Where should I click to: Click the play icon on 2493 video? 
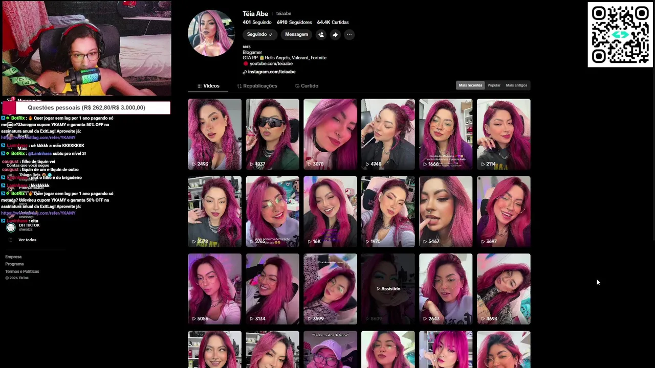[194, 164]
